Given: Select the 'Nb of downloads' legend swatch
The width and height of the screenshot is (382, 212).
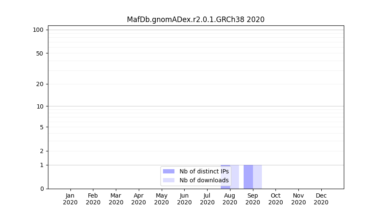Looking at the screenshot, I should [169, 180].
